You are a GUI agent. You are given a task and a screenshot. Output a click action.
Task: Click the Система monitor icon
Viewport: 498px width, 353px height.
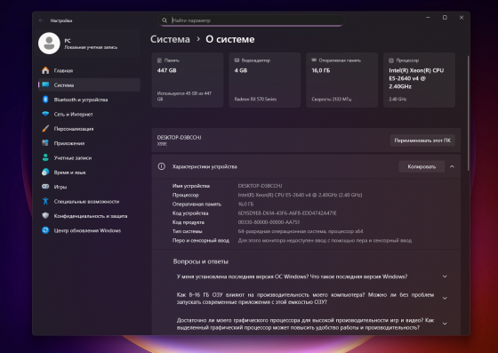45,84
